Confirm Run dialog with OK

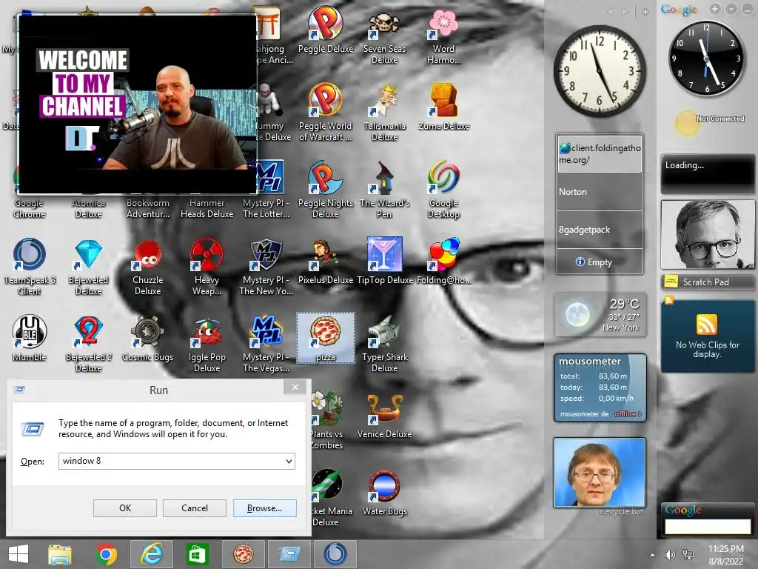coord(124,508)
